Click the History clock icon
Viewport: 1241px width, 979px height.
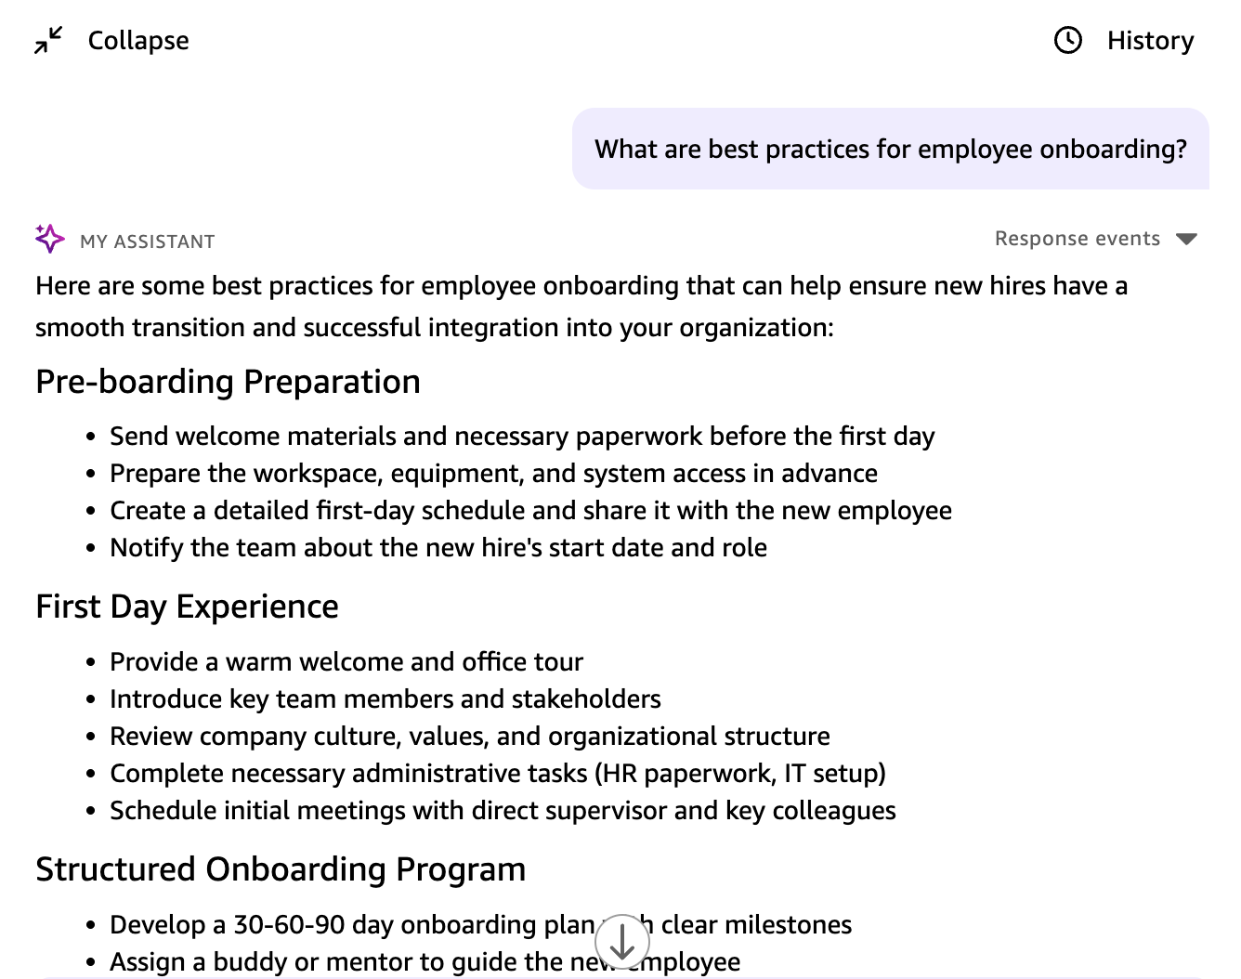pyautogui.click(x=1068, y=41)
